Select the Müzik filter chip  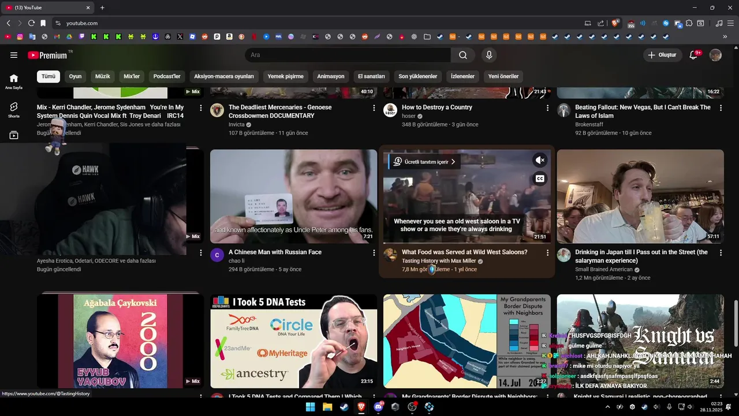pyautogui.click(x=102, y=76)
